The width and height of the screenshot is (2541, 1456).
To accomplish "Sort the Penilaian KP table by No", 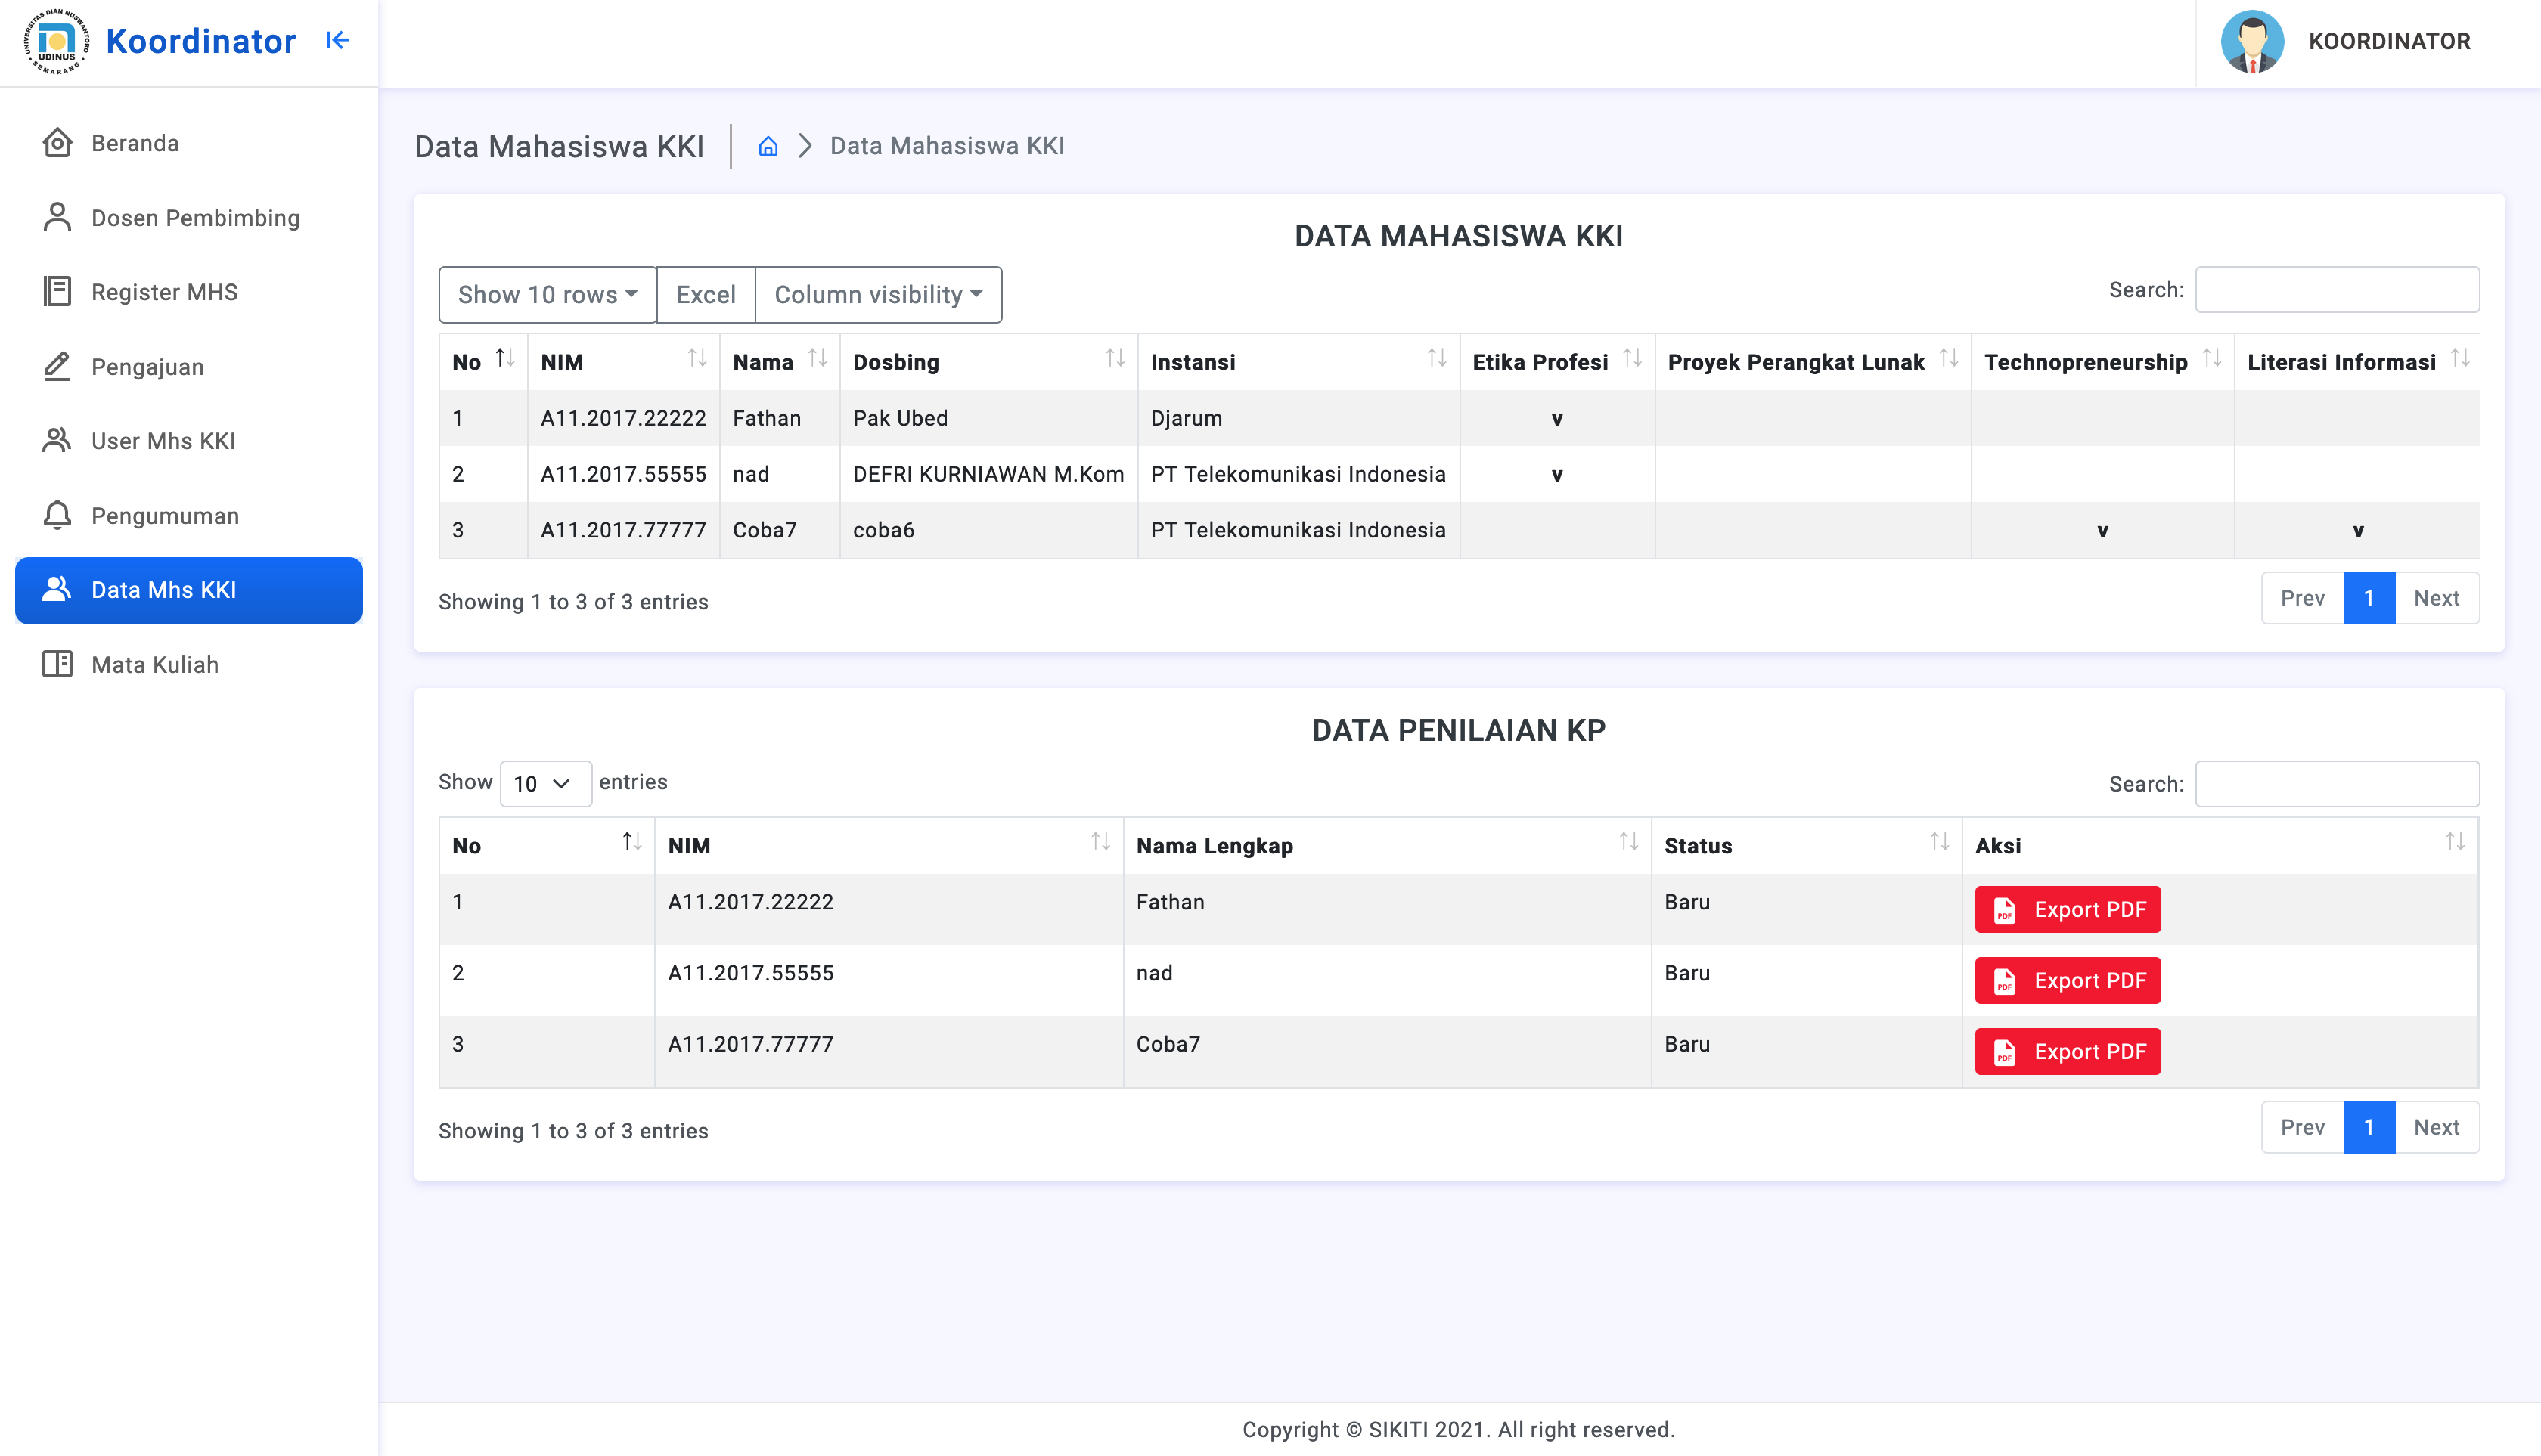I will pyautogui.click(x=546, y=845).
